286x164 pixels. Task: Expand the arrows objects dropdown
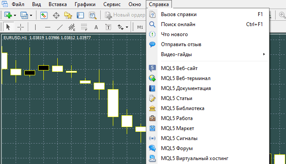click(127, 27)
